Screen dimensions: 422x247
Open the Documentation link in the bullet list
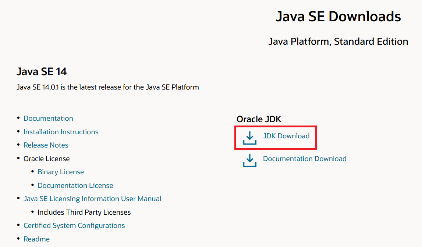(48, 118)
